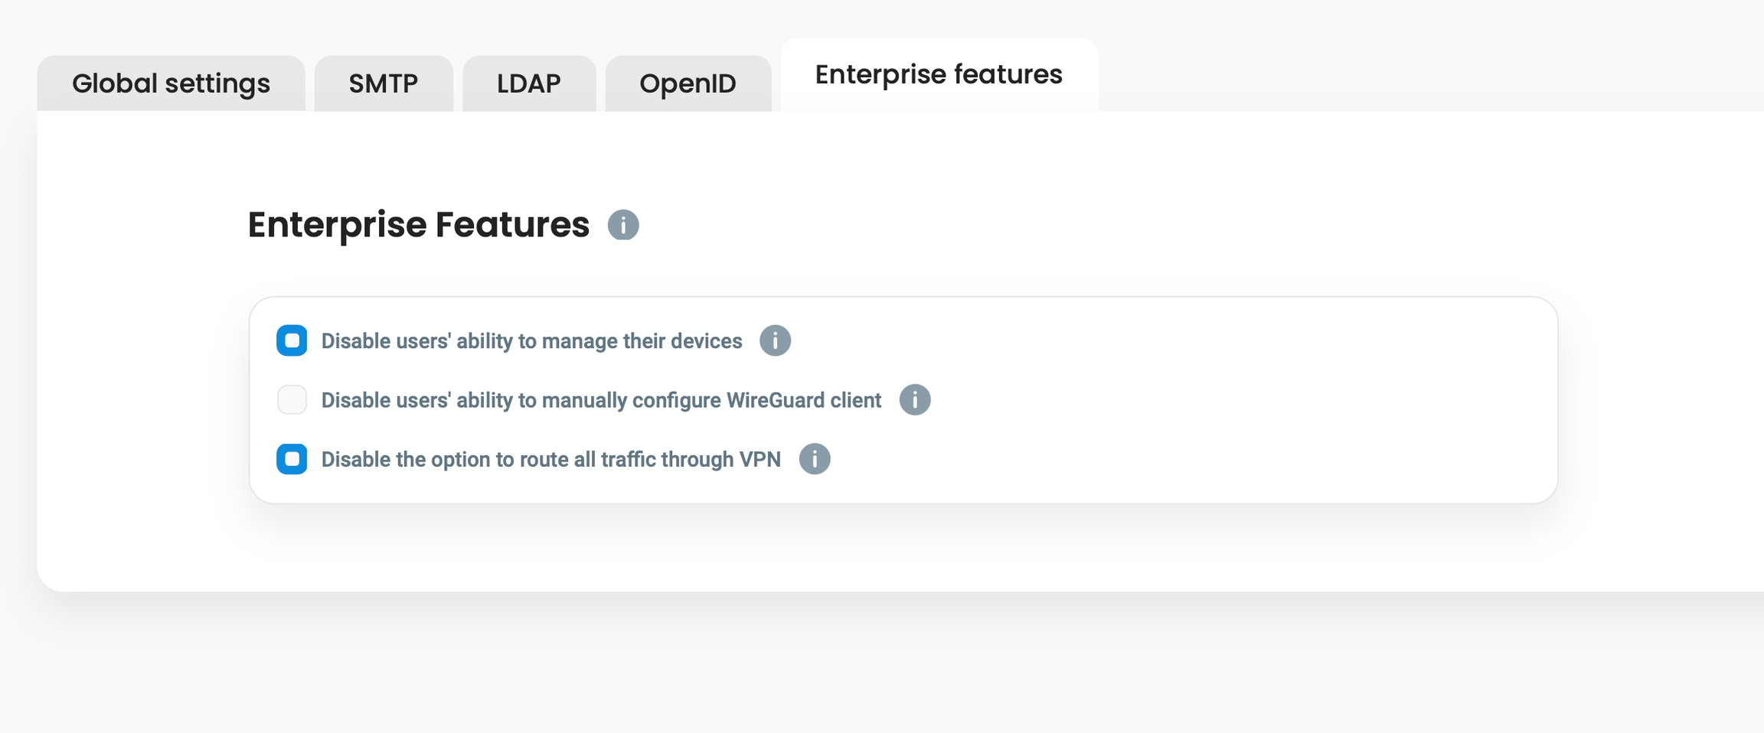Uncheck the disable route all traffic checkbox
Image resolution: width=1764 pixels, height=733 pixels.
coord(292,459)
